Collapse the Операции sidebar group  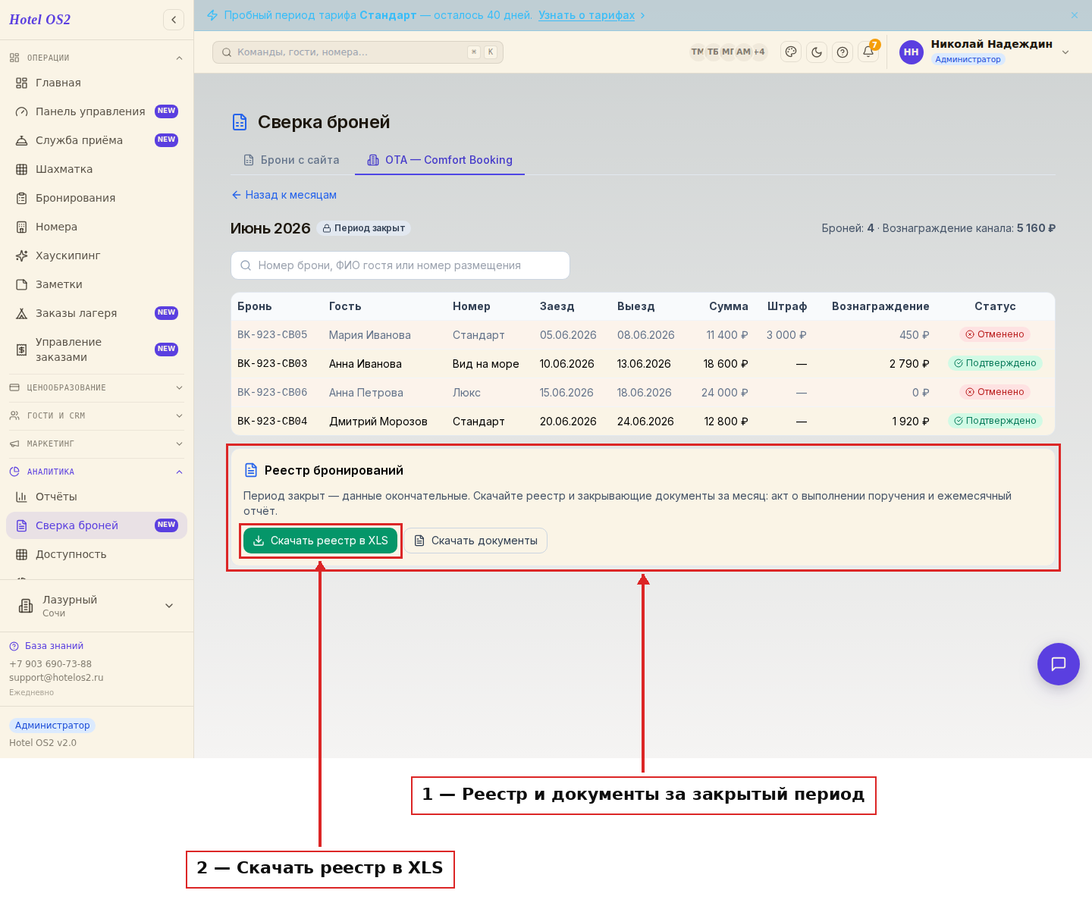click(96, 58)
